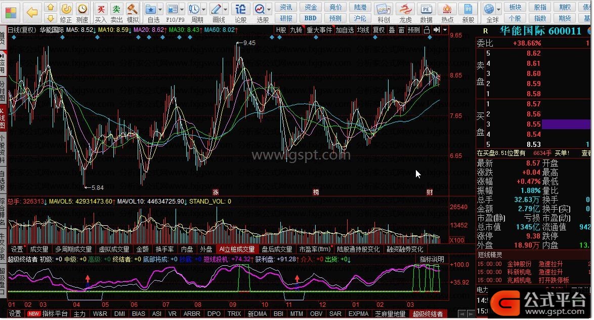Open the 研报 research reports button
The height and width of the screenshot is (320, 594).
286,18
